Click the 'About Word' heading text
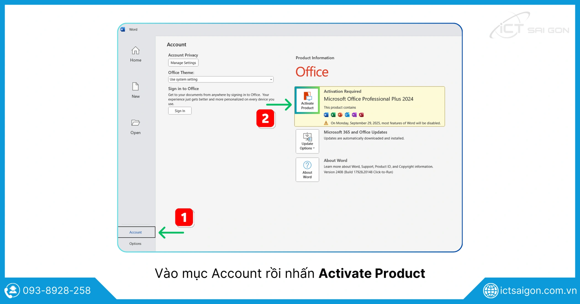This screenshot has height=304, width=580. tap(335, 160)
